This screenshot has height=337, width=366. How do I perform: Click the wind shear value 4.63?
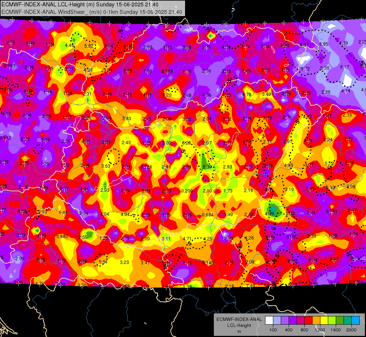(x=307, y=116)
